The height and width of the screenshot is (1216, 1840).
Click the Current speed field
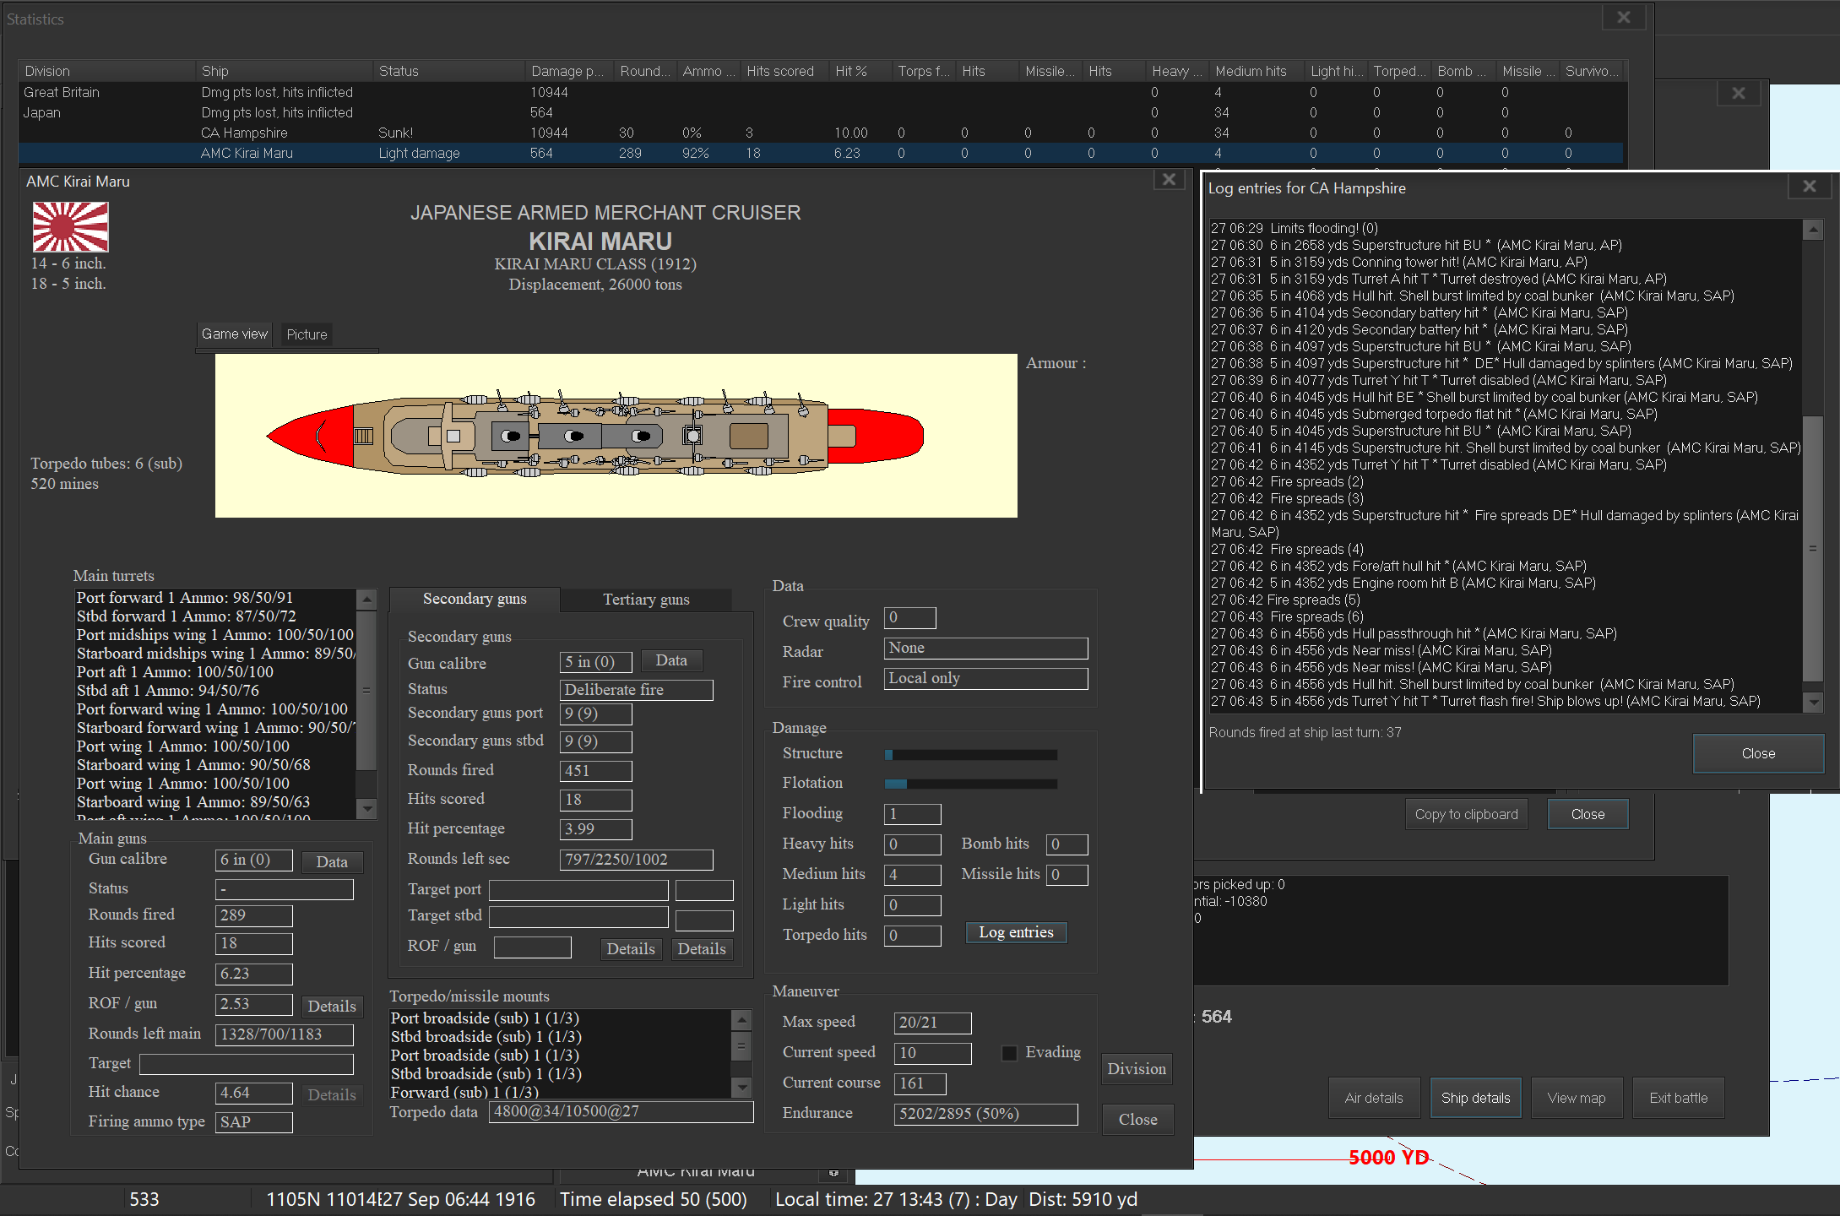(x=932, y=1053)
